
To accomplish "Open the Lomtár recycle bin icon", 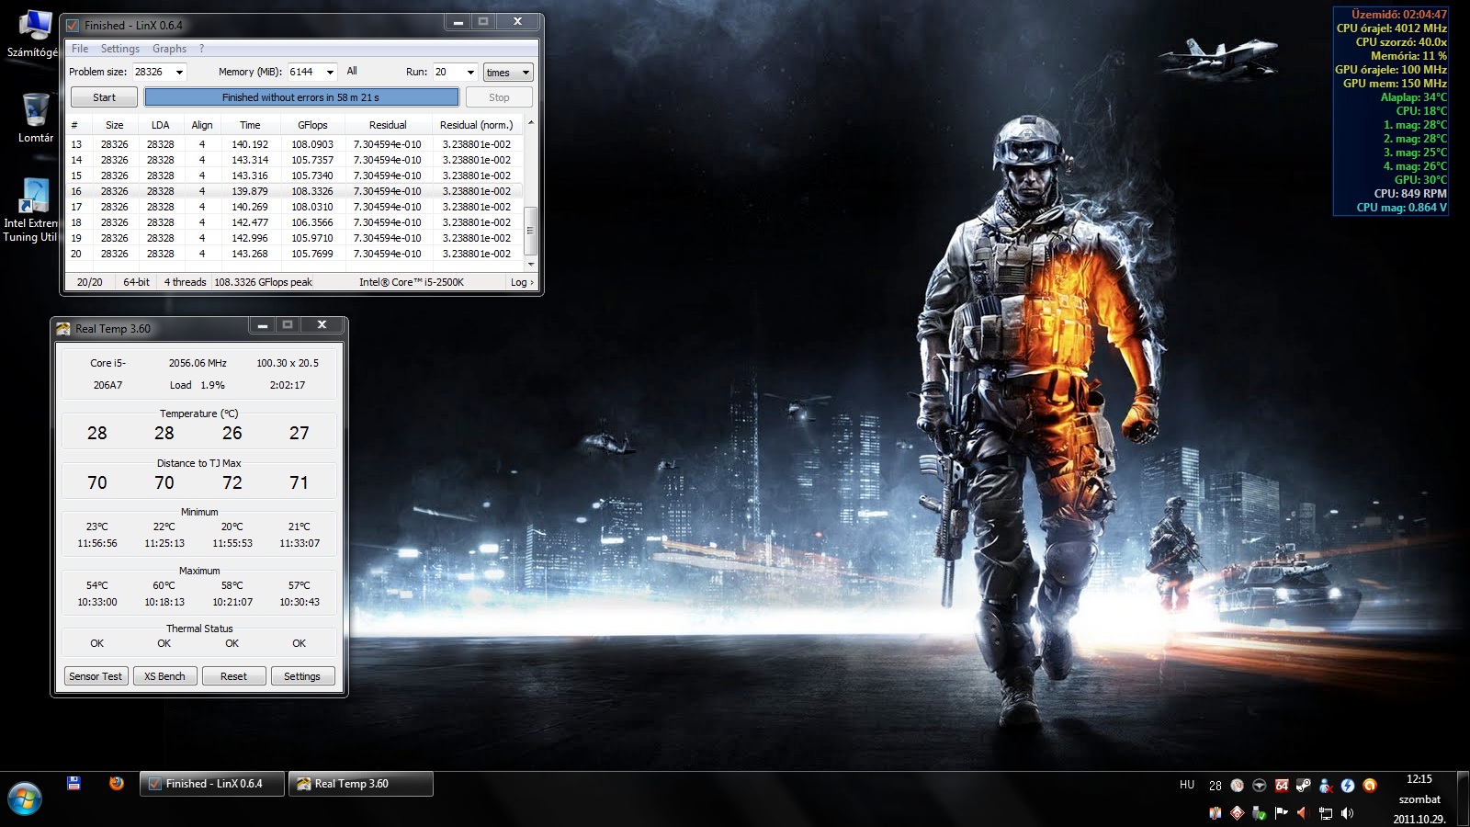I will [x=35, y=118].
